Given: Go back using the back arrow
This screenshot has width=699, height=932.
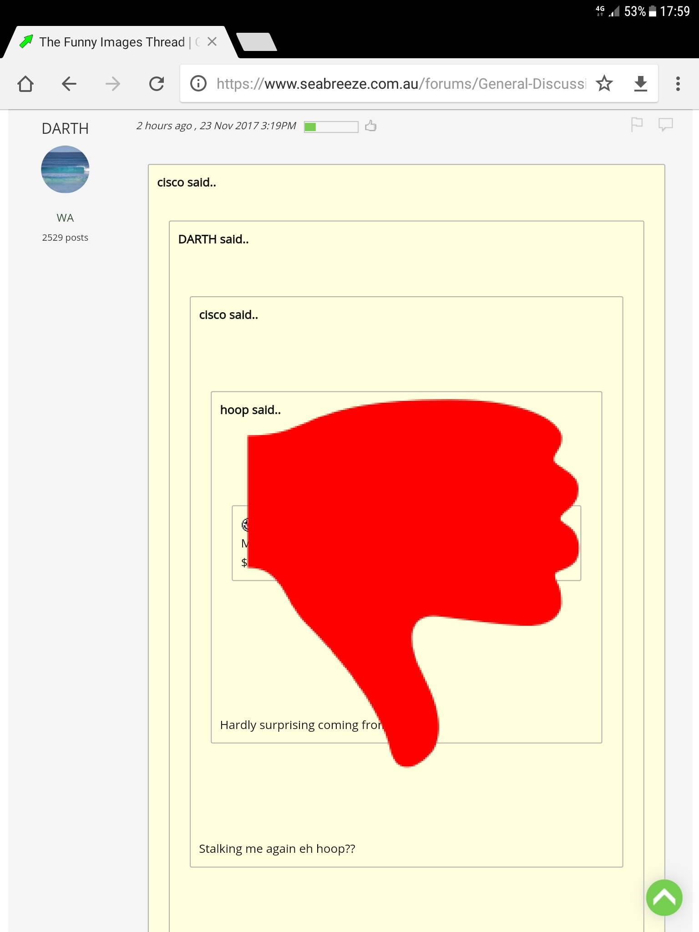Looking at the screenshot, I should pyautogui.click(x=69, y=84).
